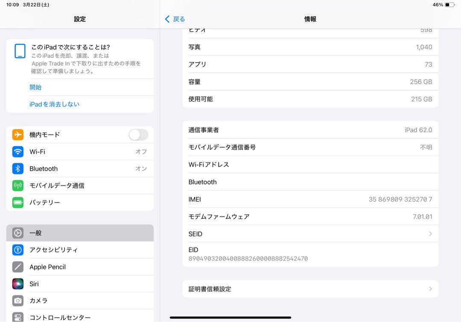Image resolution: width=461 pixels, height=322 pixels.
Task: Tap the このiPadで次にすることは? heading
Action: (70, 47)
